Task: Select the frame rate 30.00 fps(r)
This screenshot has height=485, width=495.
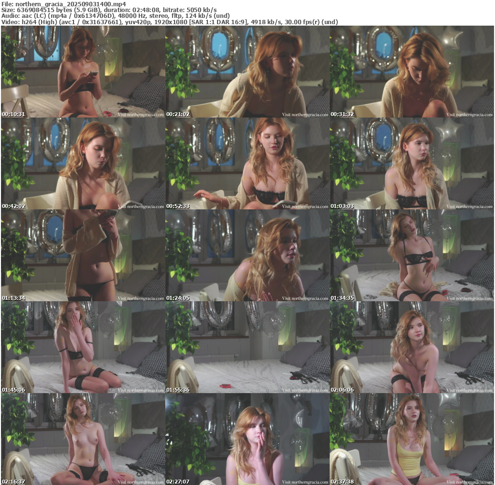Action: pyautogui.click(x=302, y=22)
